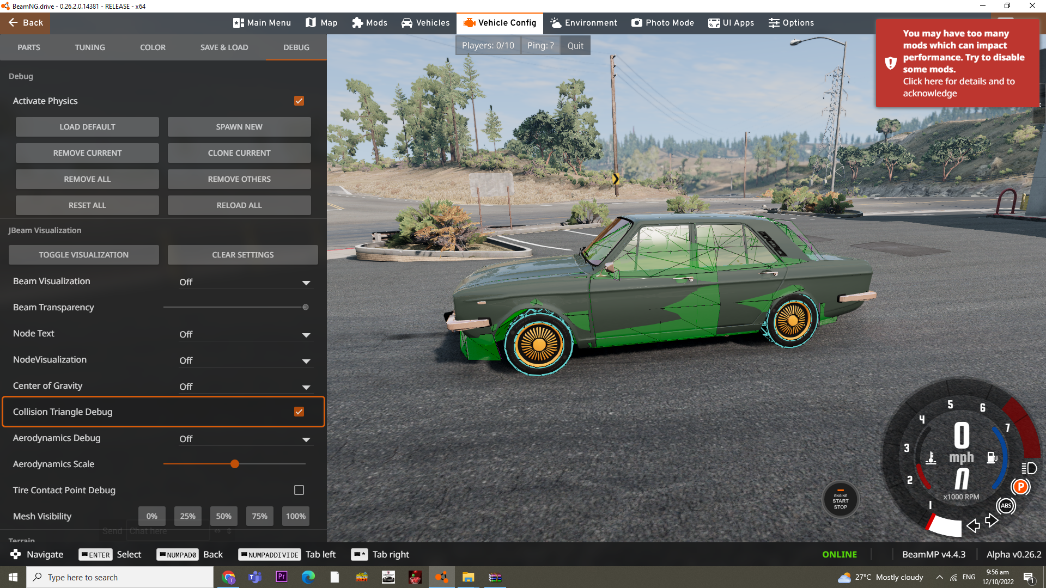Click the Aerodynamics Scale slider handle
Screen dimensions: 1046x588
(x=235, y=464)
